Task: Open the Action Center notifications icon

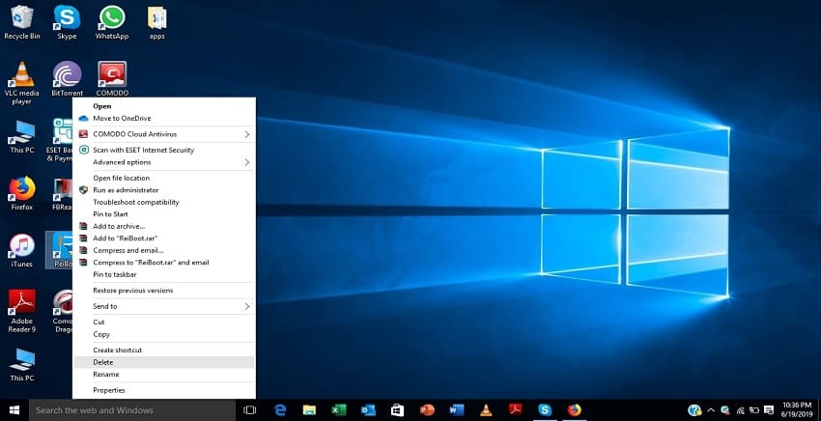Action: pyautogui.click(x=769, y=410)
